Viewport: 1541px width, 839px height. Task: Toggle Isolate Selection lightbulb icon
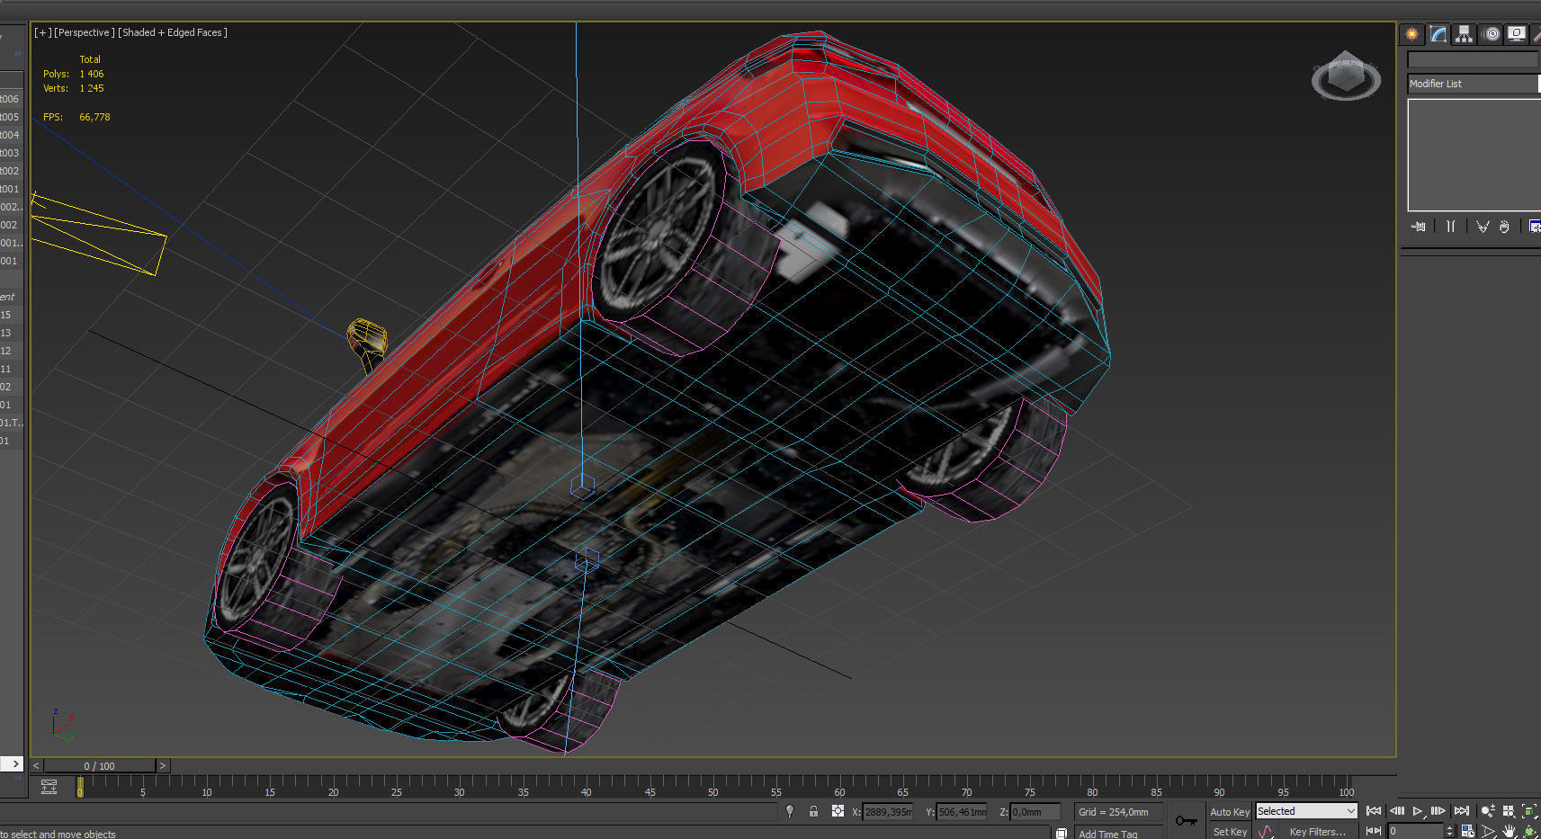pyautogui.click(x=790, y=811)
